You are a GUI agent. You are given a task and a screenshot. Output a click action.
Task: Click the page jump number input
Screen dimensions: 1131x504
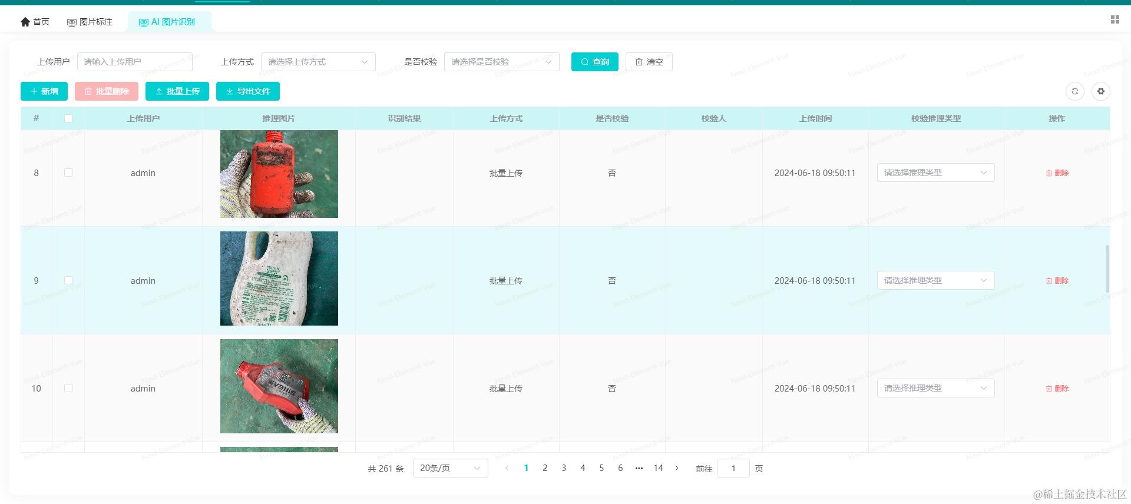coord(733,468)
